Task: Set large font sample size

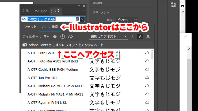Action: click(x=148, y=37)
